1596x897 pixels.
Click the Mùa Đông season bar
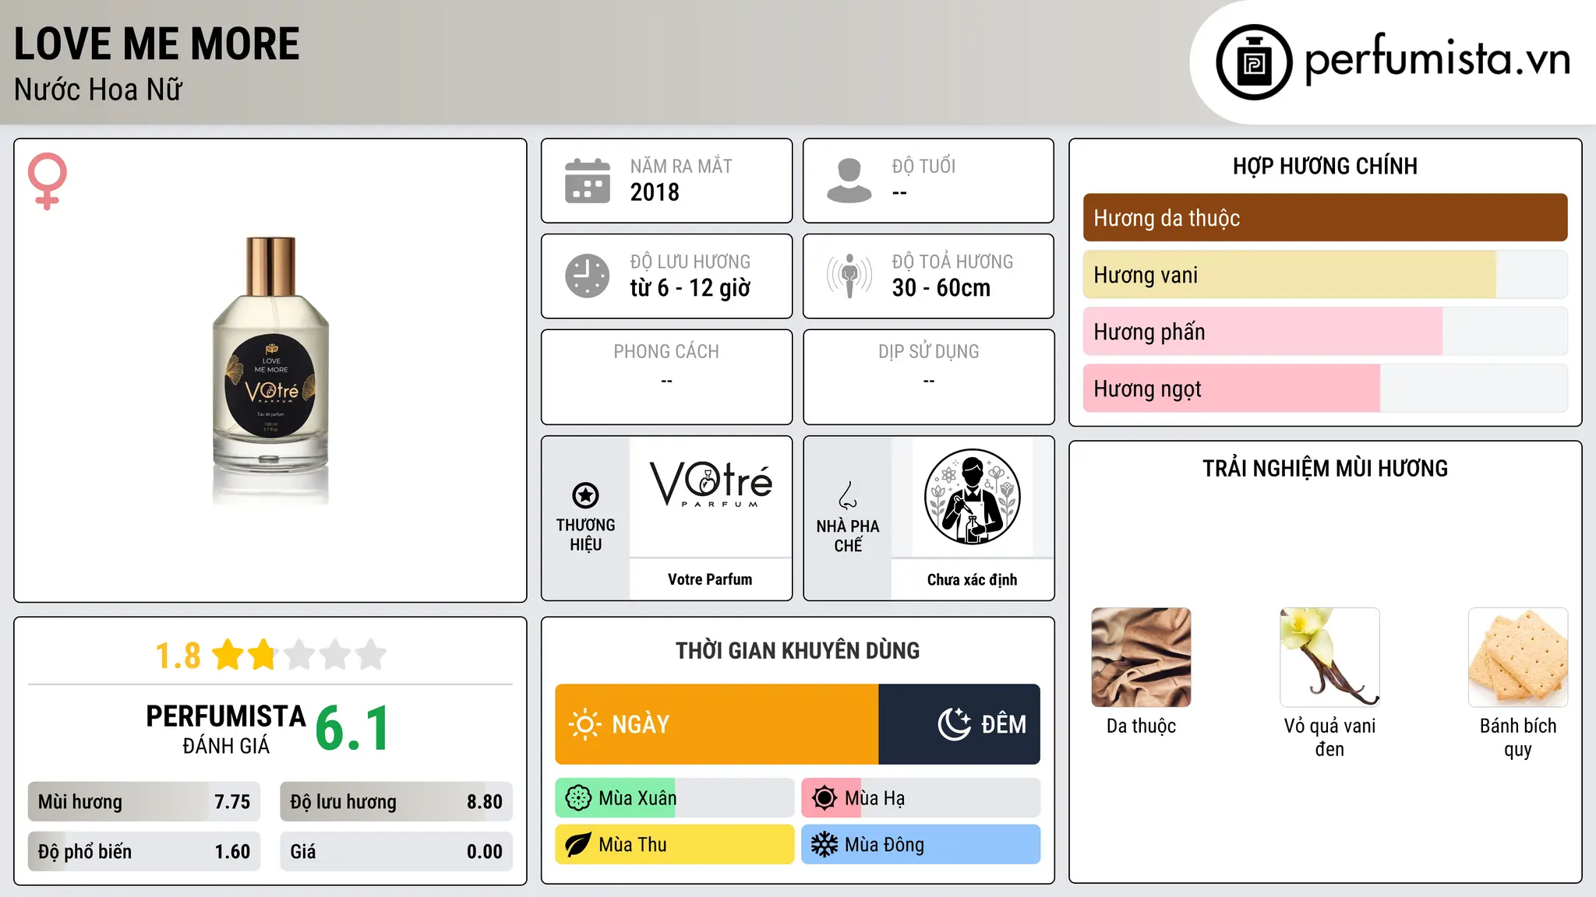pos(921,845)
